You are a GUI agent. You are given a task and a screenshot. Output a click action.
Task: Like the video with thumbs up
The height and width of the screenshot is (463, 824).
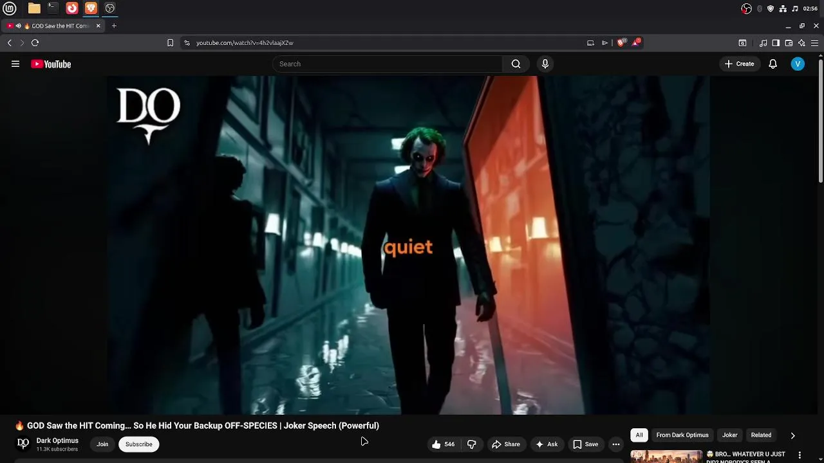pos(443,444)
